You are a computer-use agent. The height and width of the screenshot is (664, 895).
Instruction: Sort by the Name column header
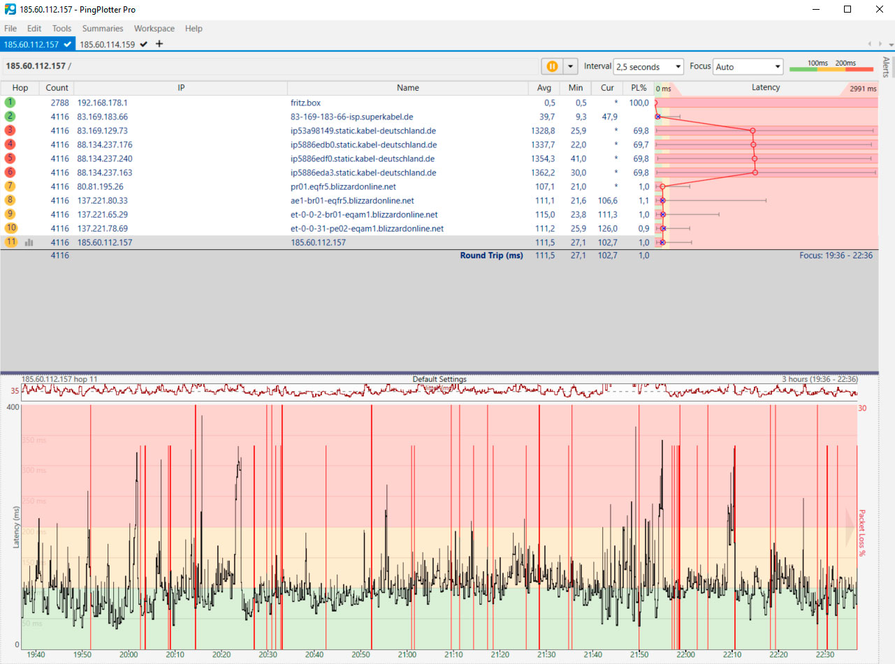coord(408,88)
